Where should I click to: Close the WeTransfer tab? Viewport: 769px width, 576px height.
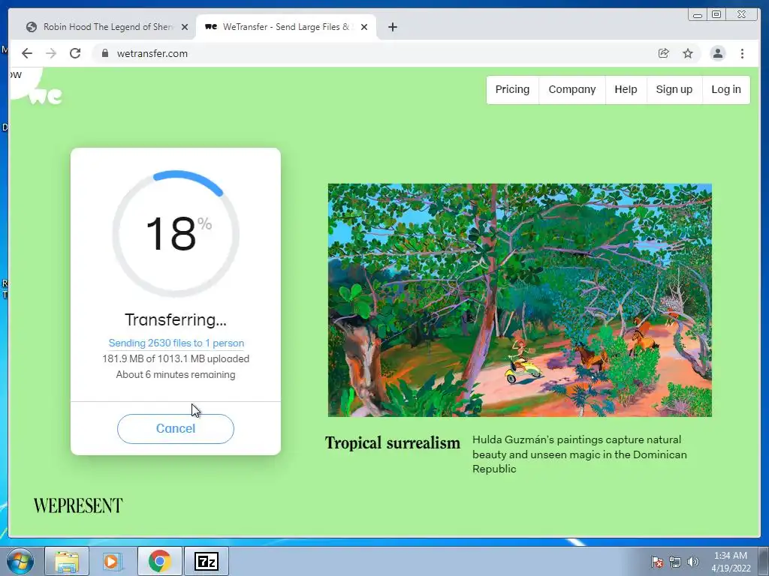364,27
